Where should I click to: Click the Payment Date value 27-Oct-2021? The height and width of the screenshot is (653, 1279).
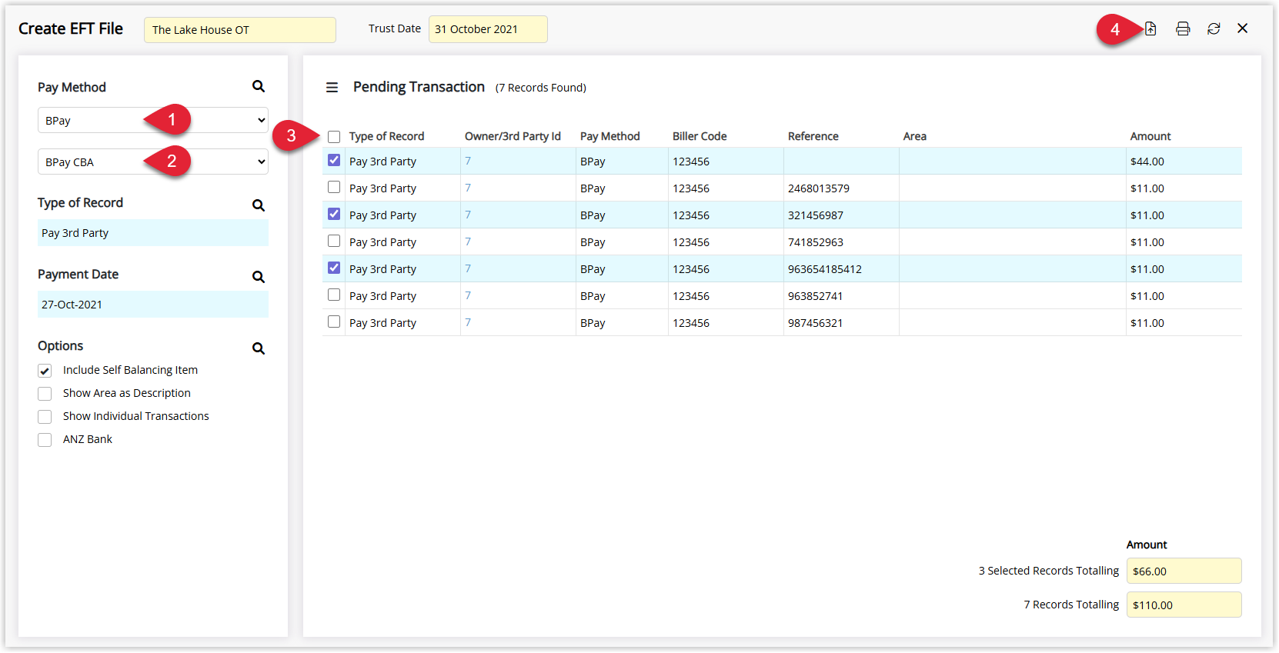pyautogui.click(x=153, y=305)
